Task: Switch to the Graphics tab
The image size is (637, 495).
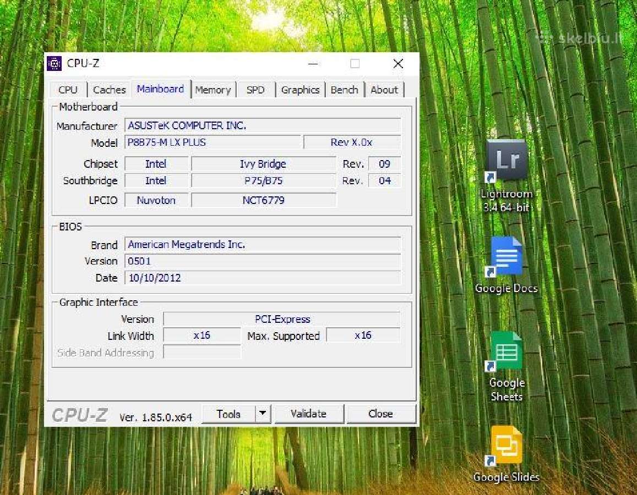Action: (300, 90)
